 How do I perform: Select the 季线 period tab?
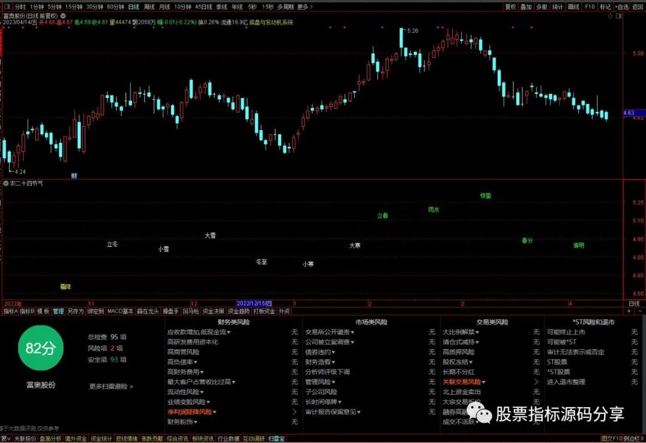pos(222,7)
